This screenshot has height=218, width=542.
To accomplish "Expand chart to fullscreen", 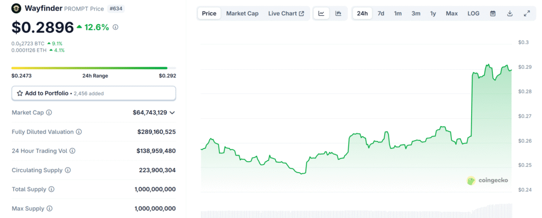I will [x=527, y=13].
